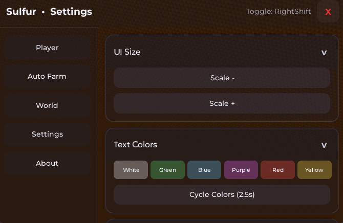Open the About tab

click(x=47, y=163)
